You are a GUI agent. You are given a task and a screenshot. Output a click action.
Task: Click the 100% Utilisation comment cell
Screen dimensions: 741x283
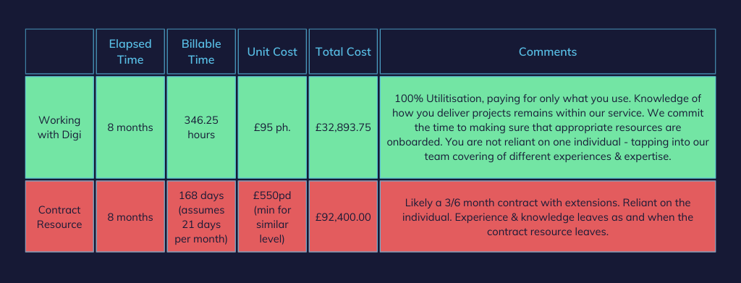[x=548, y=127]
